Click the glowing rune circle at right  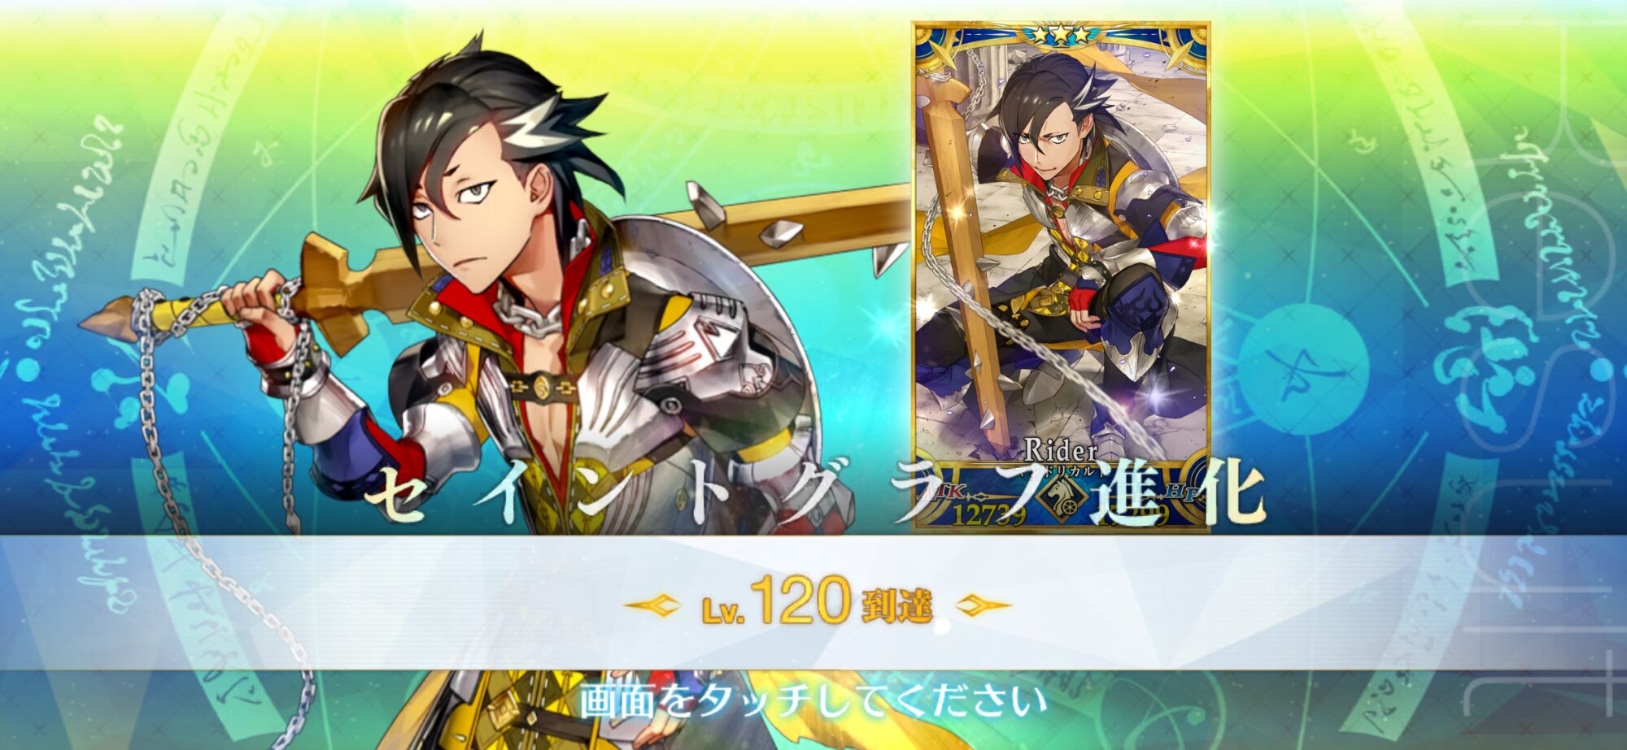coord(1302,370)
